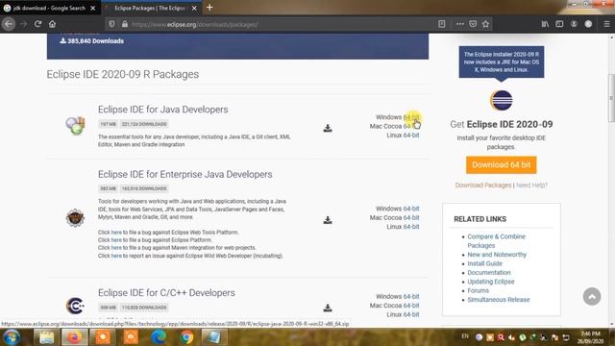Open a new tab with plus button

209,8
